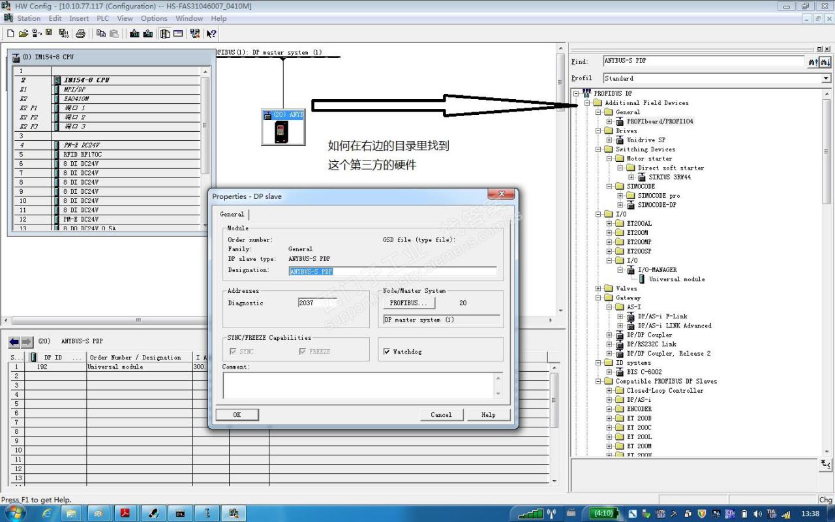The width and height of the screenshot is (835, 522).
Task: Click the Diagnostic address field
Action: pyautogui.click(x=318, y=303)
